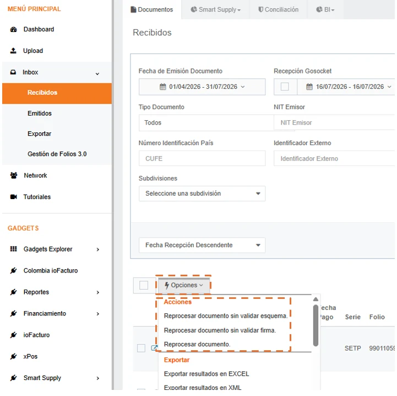Click the Financiamiento plug icon
The width and height of the screenshot is (397, 396).
[x=13, y=314]
